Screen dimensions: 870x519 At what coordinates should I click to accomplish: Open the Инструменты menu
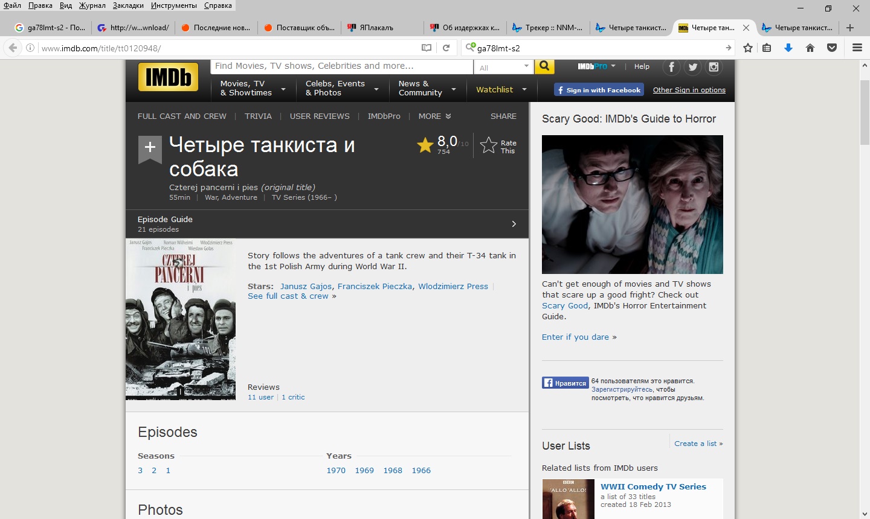pos(174,5)
